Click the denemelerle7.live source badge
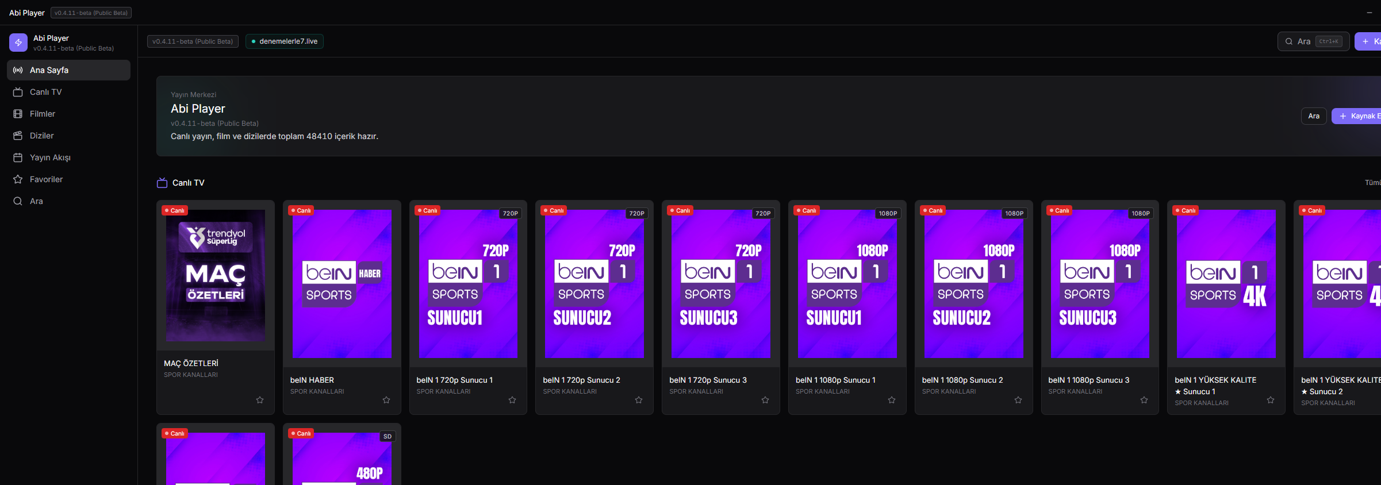 pos(285,41)
